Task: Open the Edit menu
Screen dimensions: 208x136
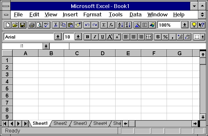Action: (34, 14)
